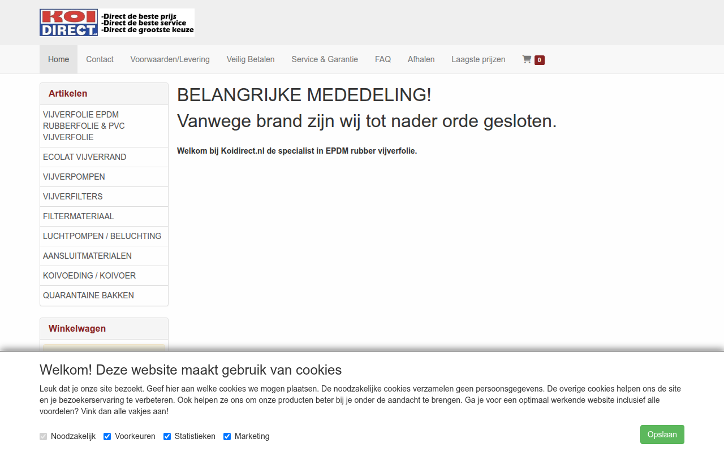This screenshot has height=452, width=724.
Task: Open the Vijverpompen category
Action: [x=104, y=177]
